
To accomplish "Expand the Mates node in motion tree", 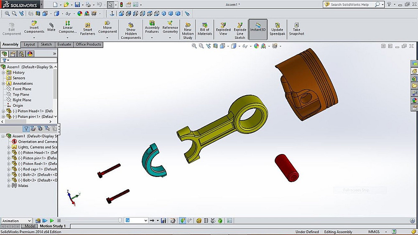I will click(8, 186).
